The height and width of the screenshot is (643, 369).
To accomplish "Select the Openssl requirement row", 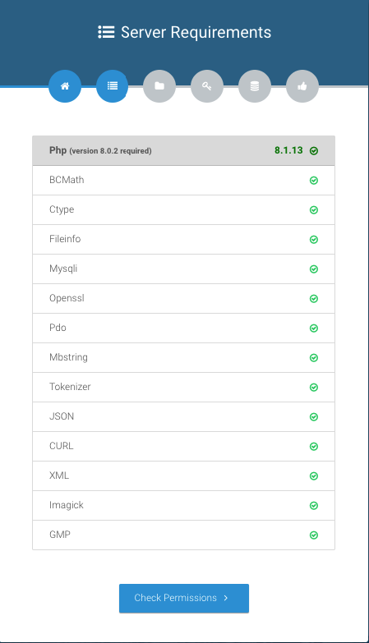I will (184, 299).
